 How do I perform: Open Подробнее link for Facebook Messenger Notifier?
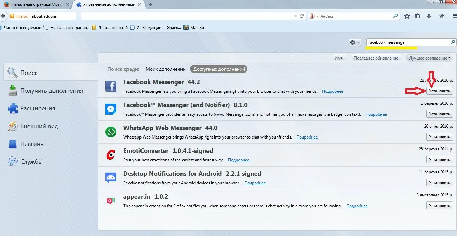pos(376,114)
